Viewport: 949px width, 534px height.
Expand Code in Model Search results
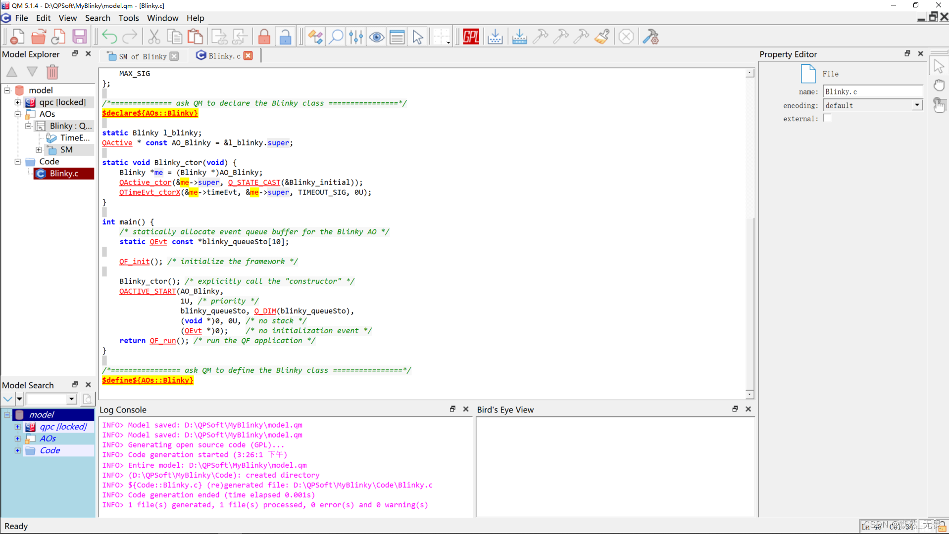point(18,450)
